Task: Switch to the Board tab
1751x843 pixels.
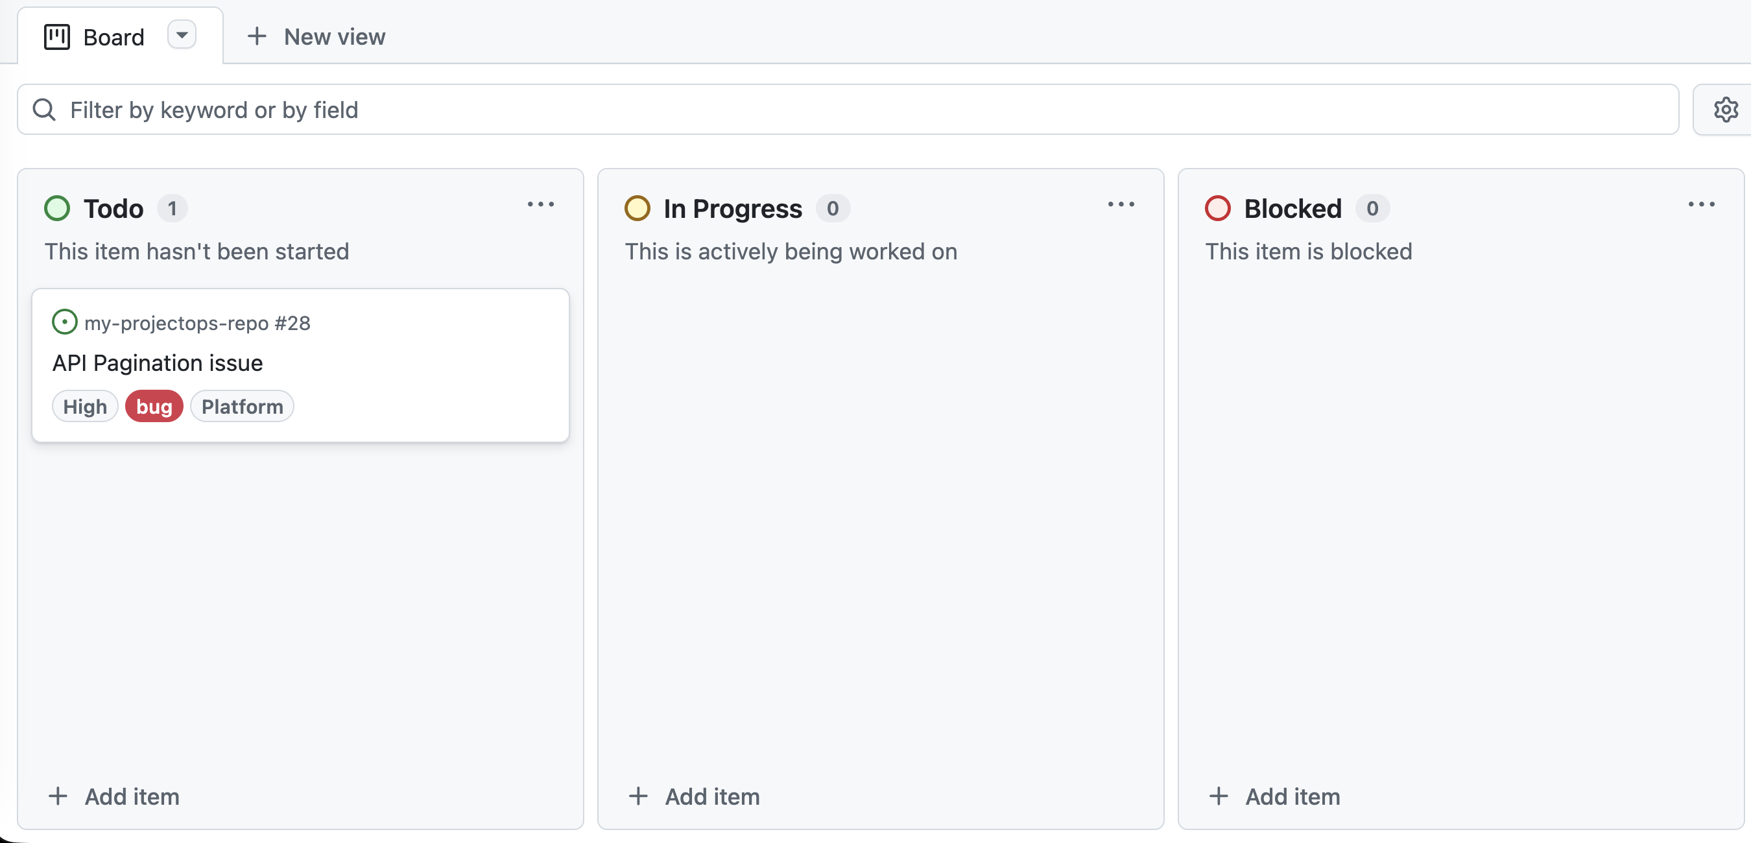Action: pyautogui.click(x=113, y=37)
